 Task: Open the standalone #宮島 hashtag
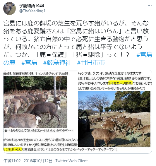tap(29, 63)
